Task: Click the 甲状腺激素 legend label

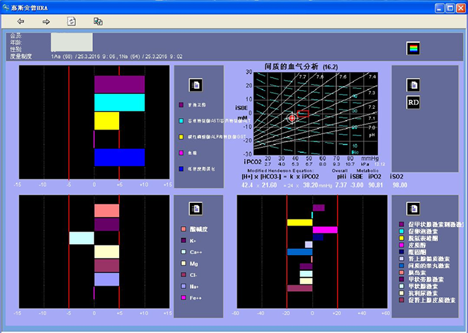Action: [x=423, y=286]
